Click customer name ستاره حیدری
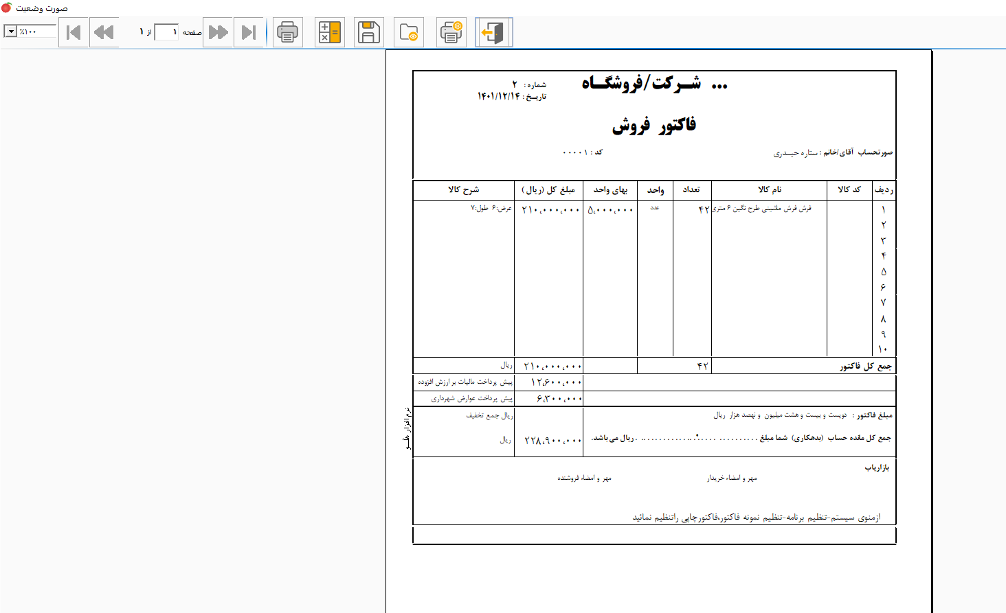This screenshot has width=1006, height=613. [x=796, y=153]
